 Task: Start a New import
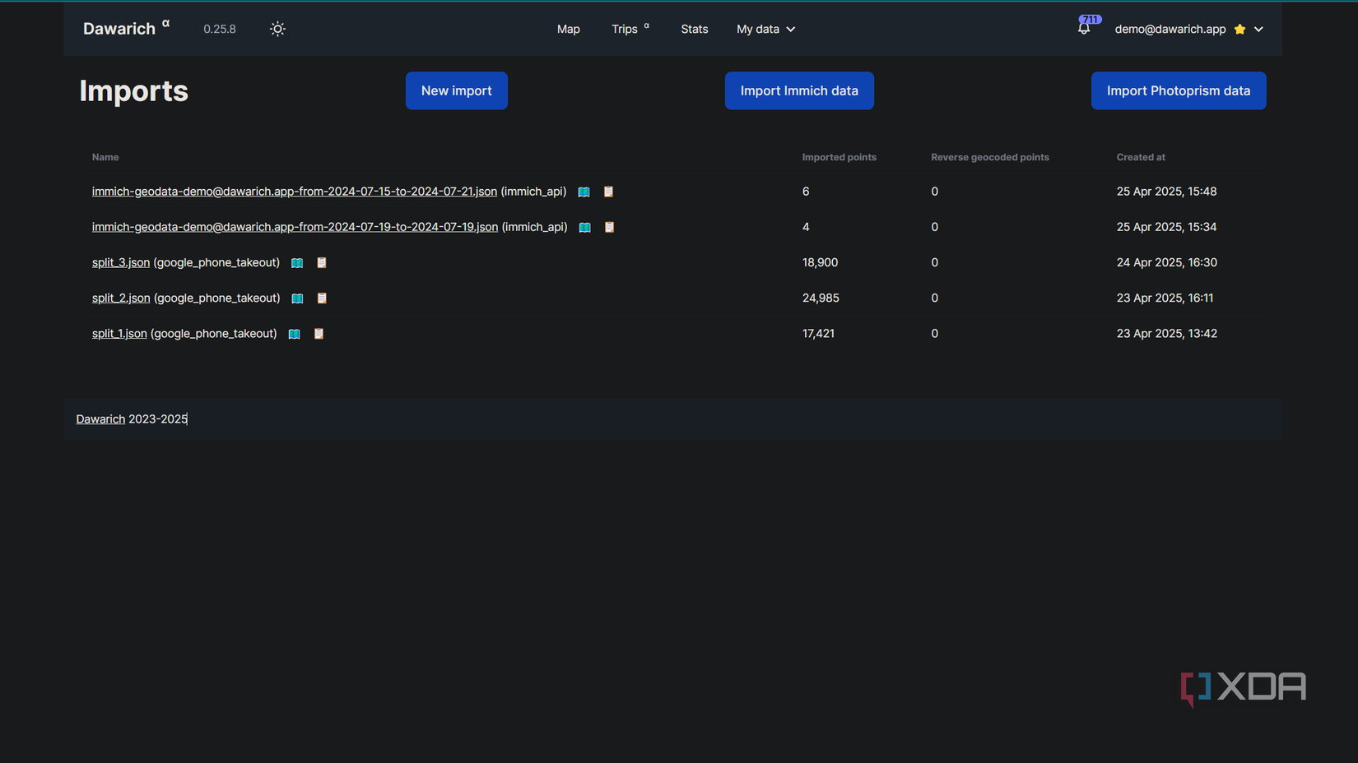(x=456, y=90)
